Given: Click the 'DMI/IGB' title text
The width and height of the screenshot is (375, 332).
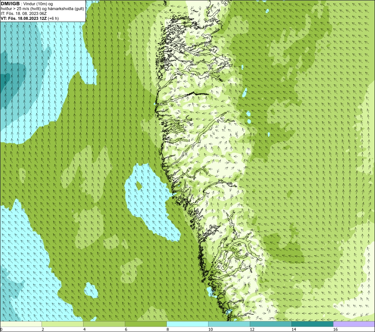Looking at the screenshot, I should (10, 4).
